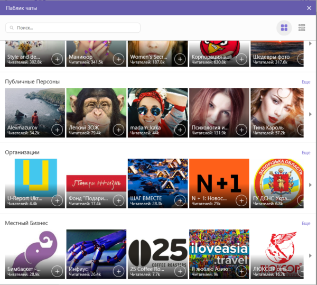Open Еще link for Публичные Персоны

point(306,82)
